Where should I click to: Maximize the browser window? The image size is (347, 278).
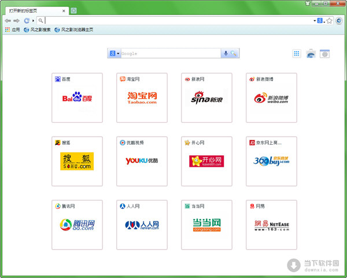click(326, 3)
